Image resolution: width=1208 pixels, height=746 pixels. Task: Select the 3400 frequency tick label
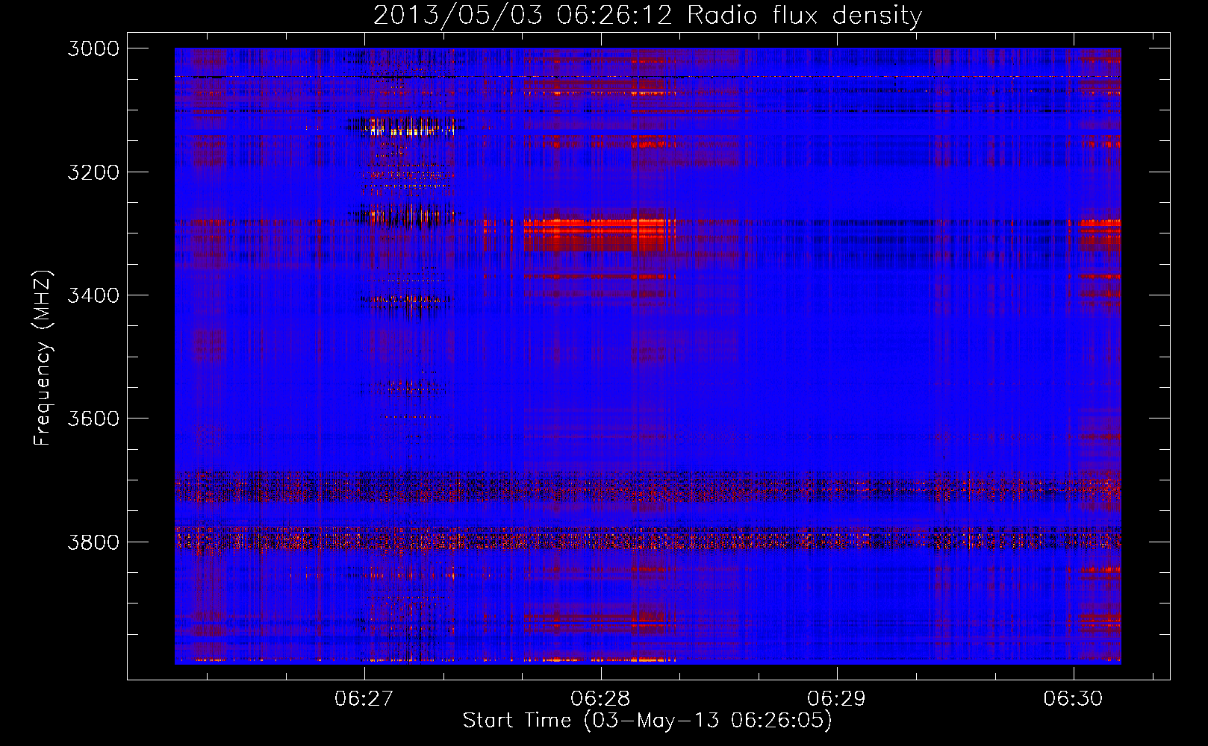pos(93,295)
